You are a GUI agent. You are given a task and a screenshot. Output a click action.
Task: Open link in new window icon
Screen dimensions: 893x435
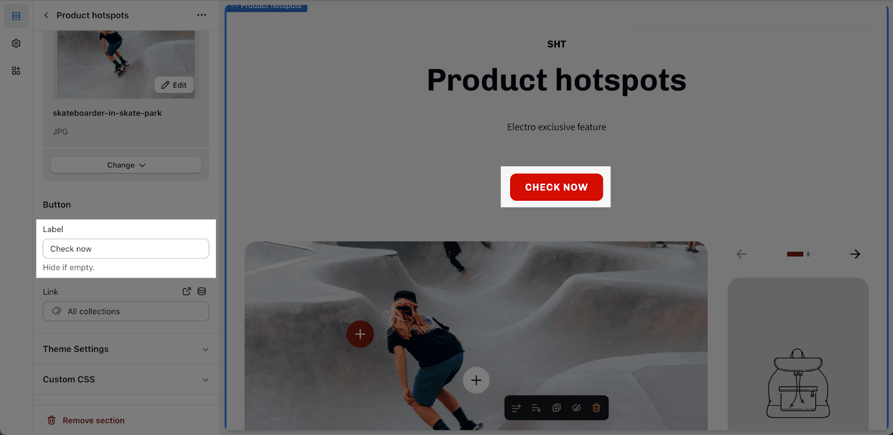point(187,291)
